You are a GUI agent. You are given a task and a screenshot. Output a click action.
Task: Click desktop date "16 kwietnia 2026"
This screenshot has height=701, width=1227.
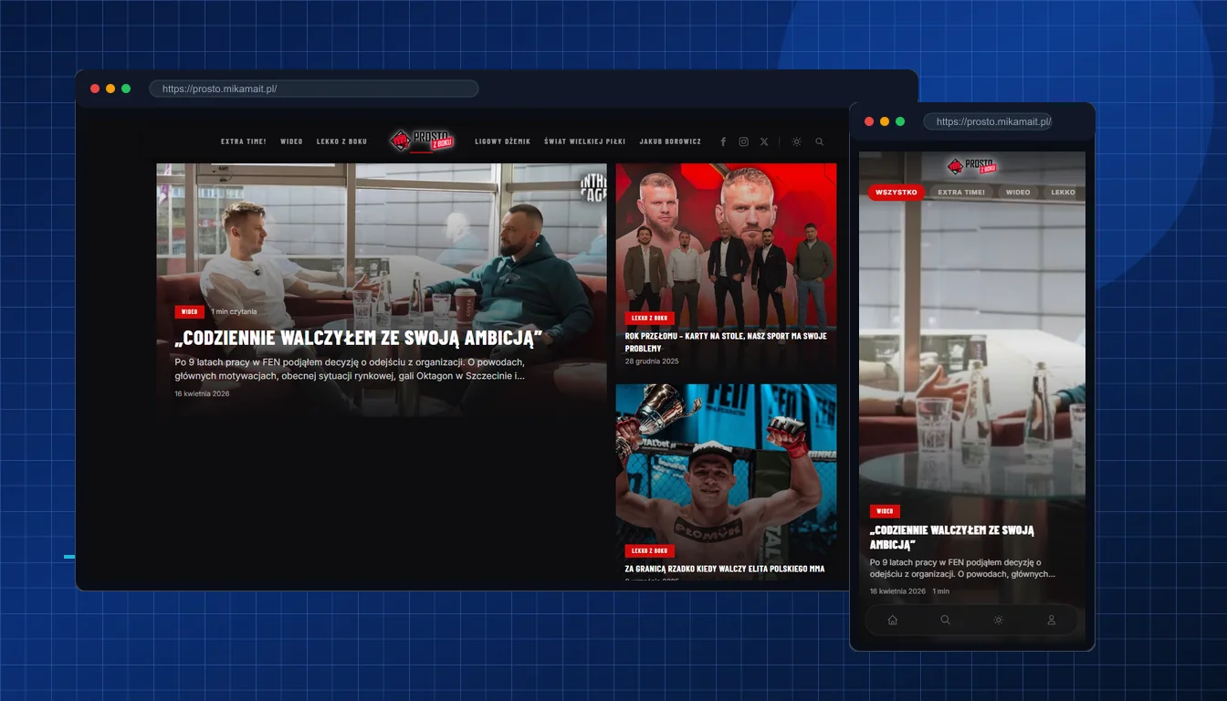[x=203, y=393]
